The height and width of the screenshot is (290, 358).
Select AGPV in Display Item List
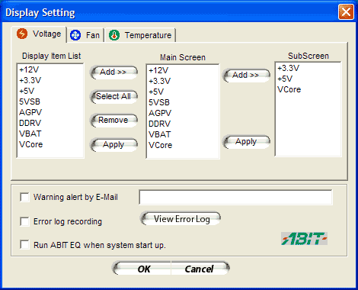tap(30, 112)
